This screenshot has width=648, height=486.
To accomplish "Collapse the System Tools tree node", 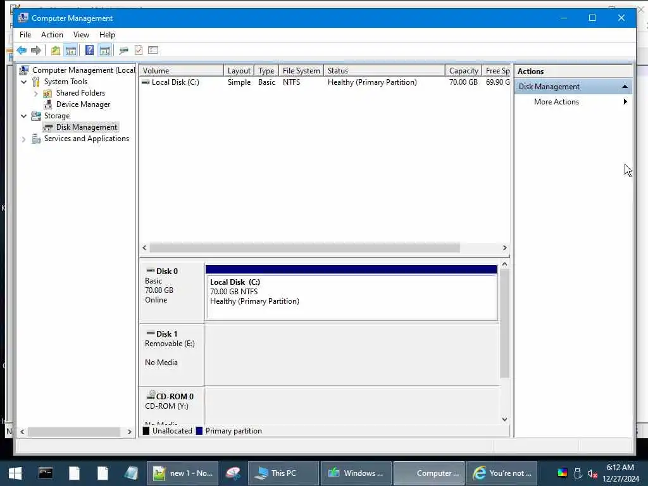I will pyautogui.click(x=24, y=82).
